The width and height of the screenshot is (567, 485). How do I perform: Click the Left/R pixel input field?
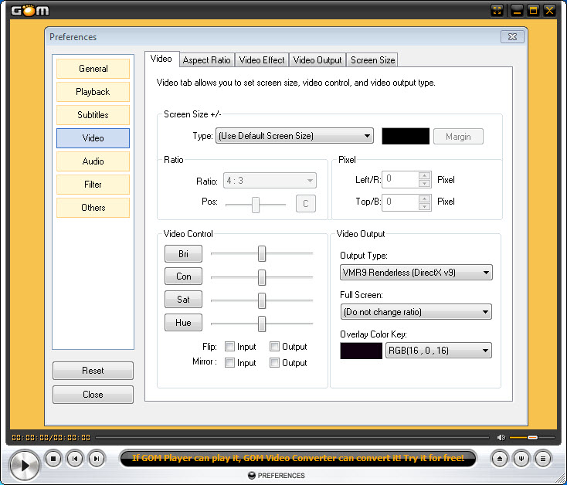coord(400,180)
